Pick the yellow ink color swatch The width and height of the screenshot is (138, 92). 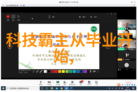63,71
